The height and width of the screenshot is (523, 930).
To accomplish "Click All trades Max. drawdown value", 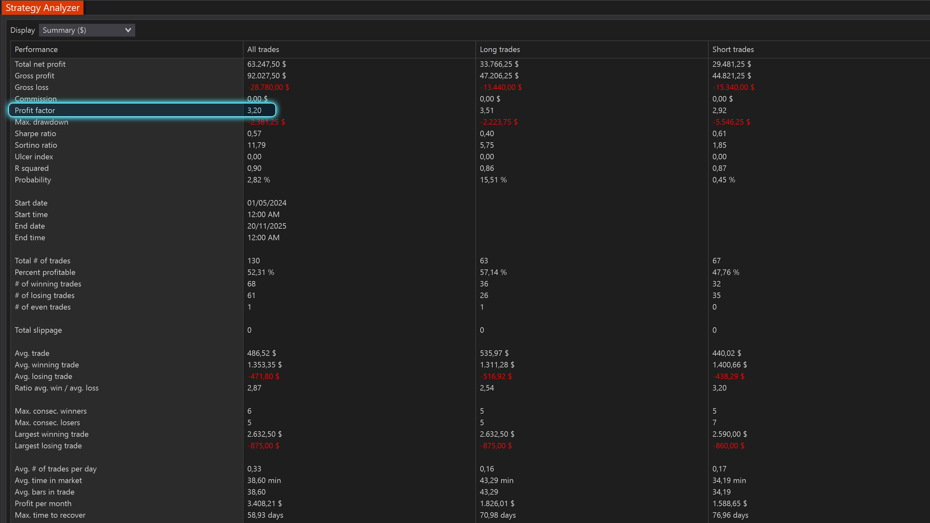I will click(266, 122).
